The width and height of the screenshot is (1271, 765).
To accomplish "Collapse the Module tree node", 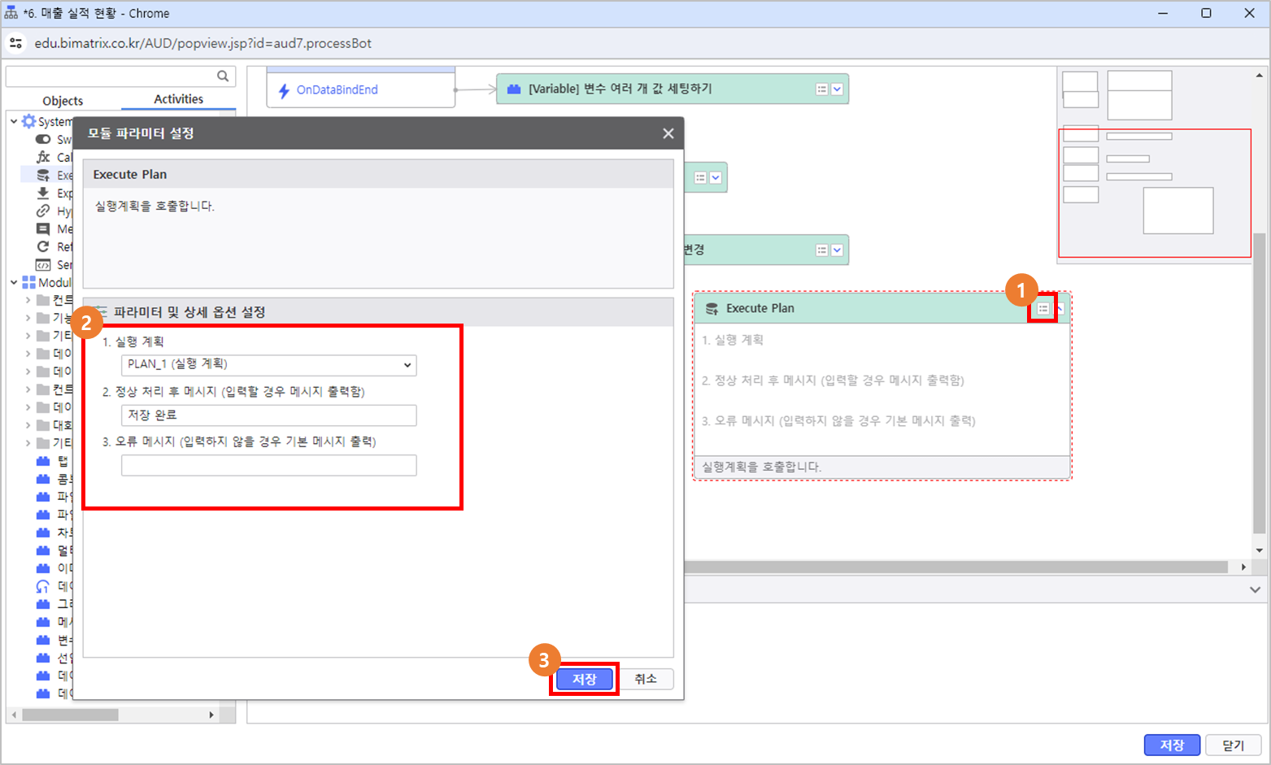I will coord(14,282).
